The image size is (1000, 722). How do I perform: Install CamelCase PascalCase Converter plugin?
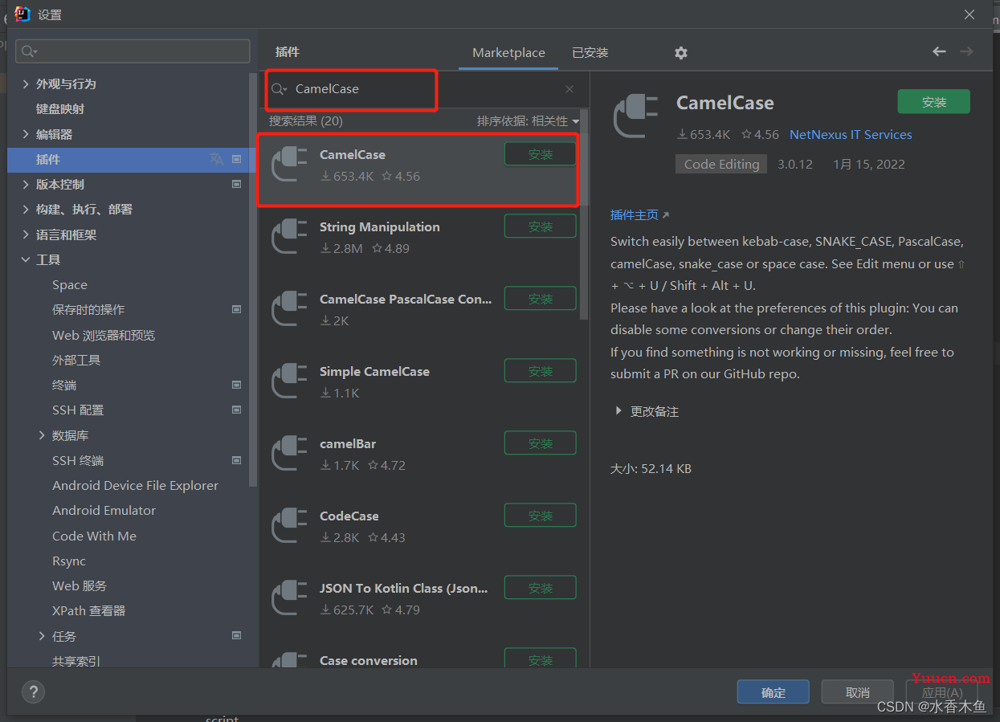541,299
